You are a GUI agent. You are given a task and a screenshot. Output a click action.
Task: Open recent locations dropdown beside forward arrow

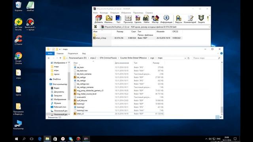coord(57,58)
